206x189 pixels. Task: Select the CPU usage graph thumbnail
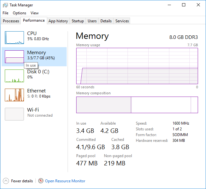click(x=14, y=38)
